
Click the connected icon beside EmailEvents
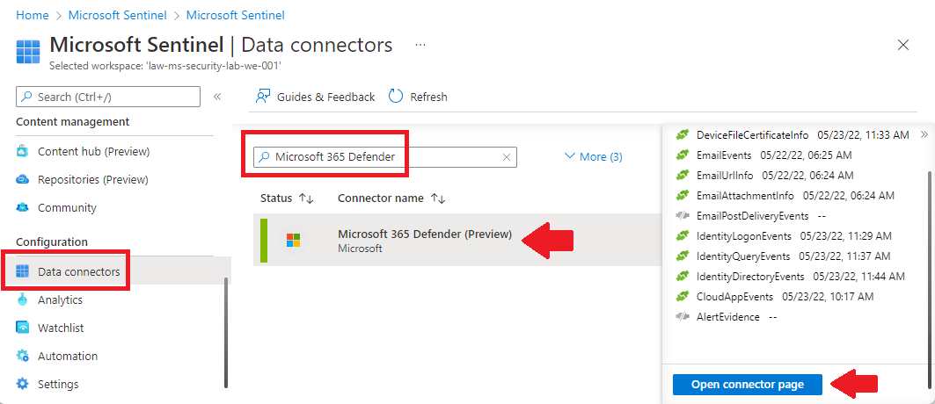coord(683,155)
